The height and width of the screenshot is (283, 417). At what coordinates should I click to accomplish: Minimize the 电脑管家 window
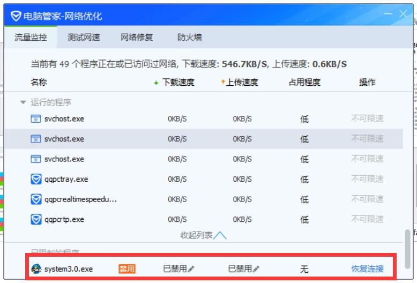point(388,13)
